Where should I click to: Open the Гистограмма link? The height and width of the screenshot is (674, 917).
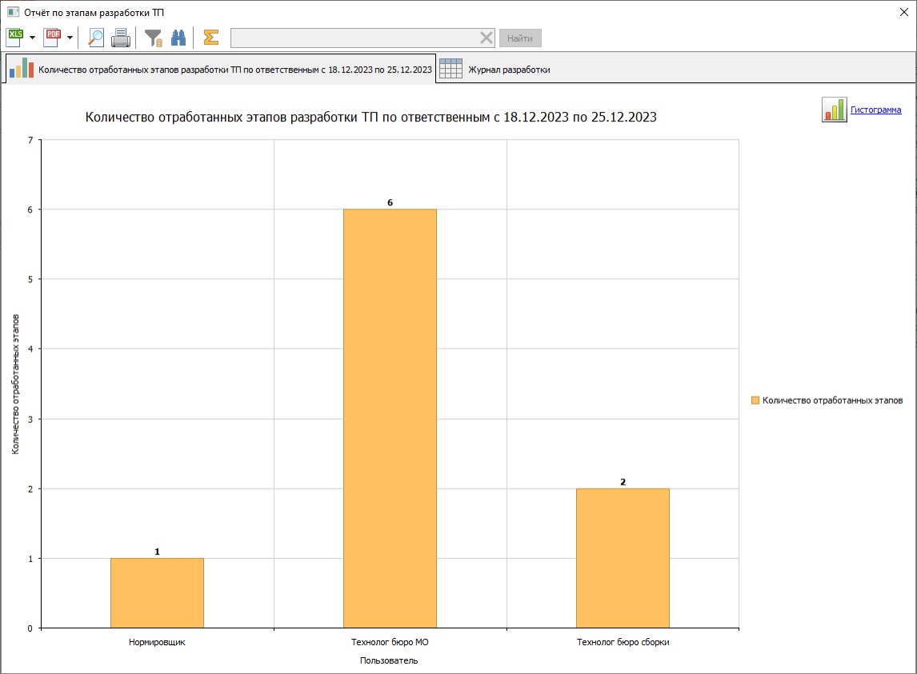tap(875, 110)
